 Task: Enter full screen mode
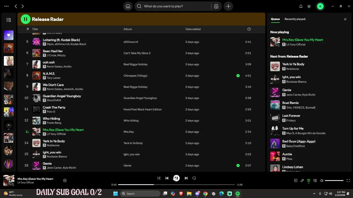[x=348, y=181]
